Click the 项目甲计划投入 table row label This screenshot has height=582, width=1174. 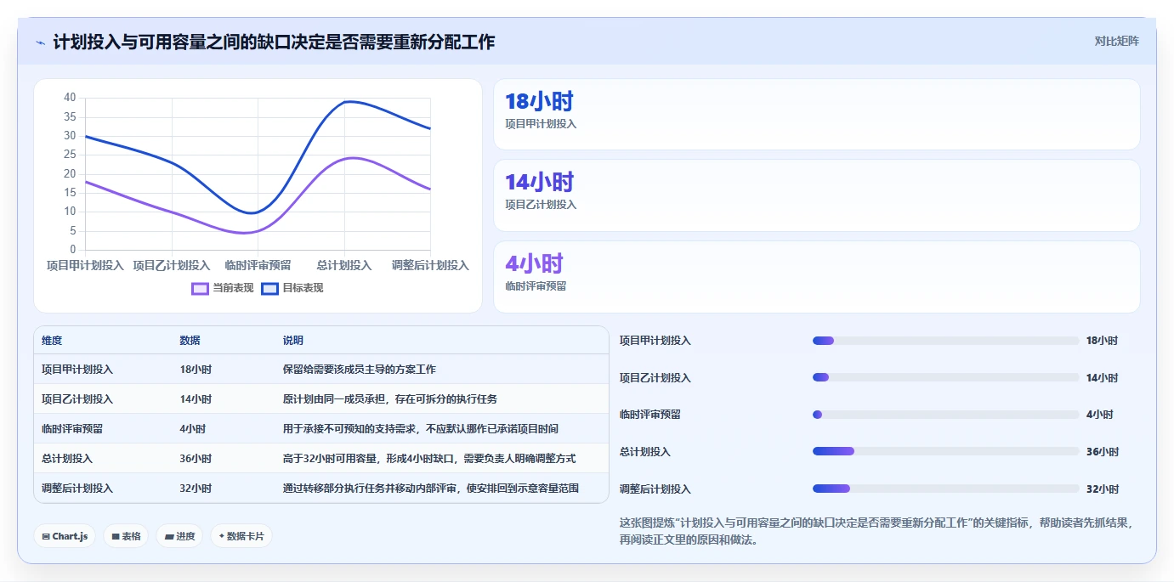point(77,370)
